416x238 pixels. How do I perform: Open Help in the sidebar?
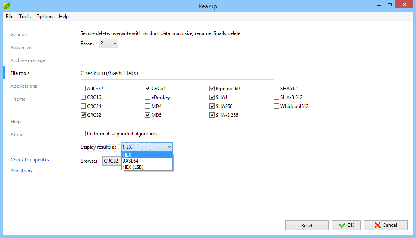(x=15, y=122)
